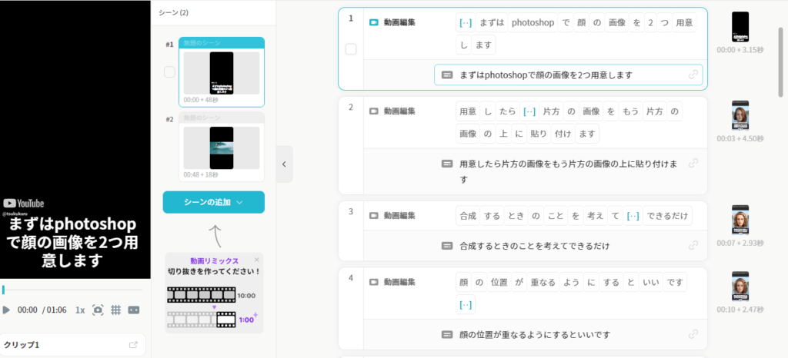Viewport: 788px width, 358px height.
Task: Select the silence marker in clip 1
Action: [466, 22]
